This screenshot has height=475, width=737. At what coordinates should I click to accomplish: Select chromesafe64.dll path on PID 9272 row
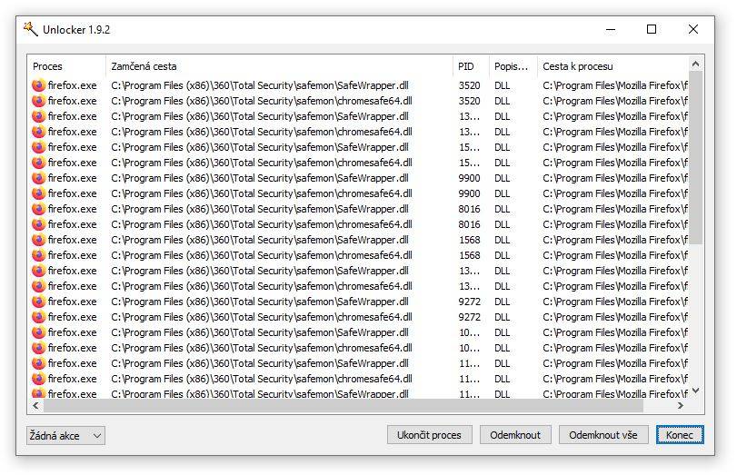pyautogui.click(x=262, y=317)
